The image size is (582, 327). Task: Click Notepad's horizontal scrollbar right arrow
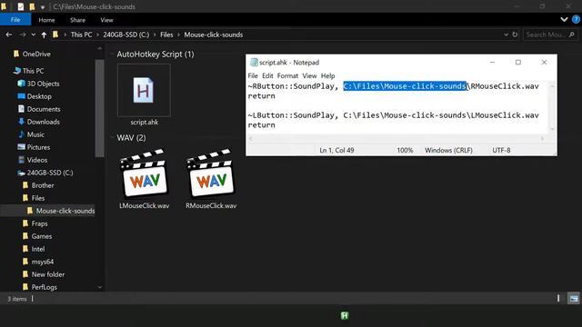(x=542, y=138)
